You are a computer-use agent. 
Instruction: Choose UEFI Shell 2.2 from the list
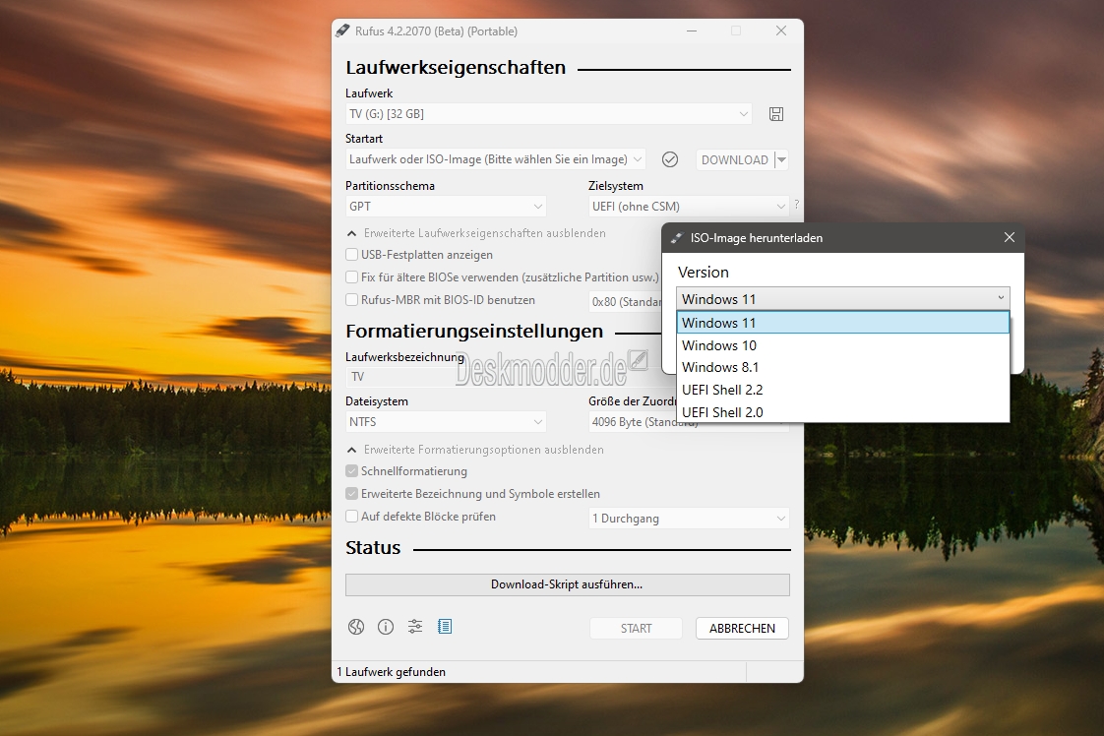coord(843,390)
